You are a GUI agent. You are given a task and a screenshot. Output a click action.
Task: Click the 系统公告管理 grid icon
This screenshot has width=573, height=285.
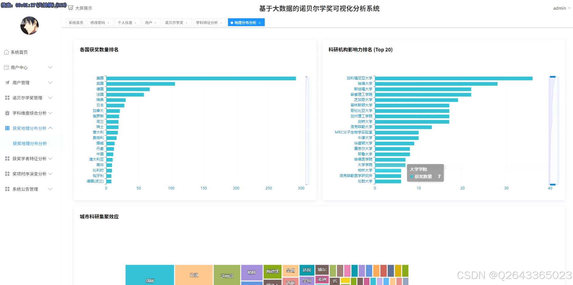point(7,189)
